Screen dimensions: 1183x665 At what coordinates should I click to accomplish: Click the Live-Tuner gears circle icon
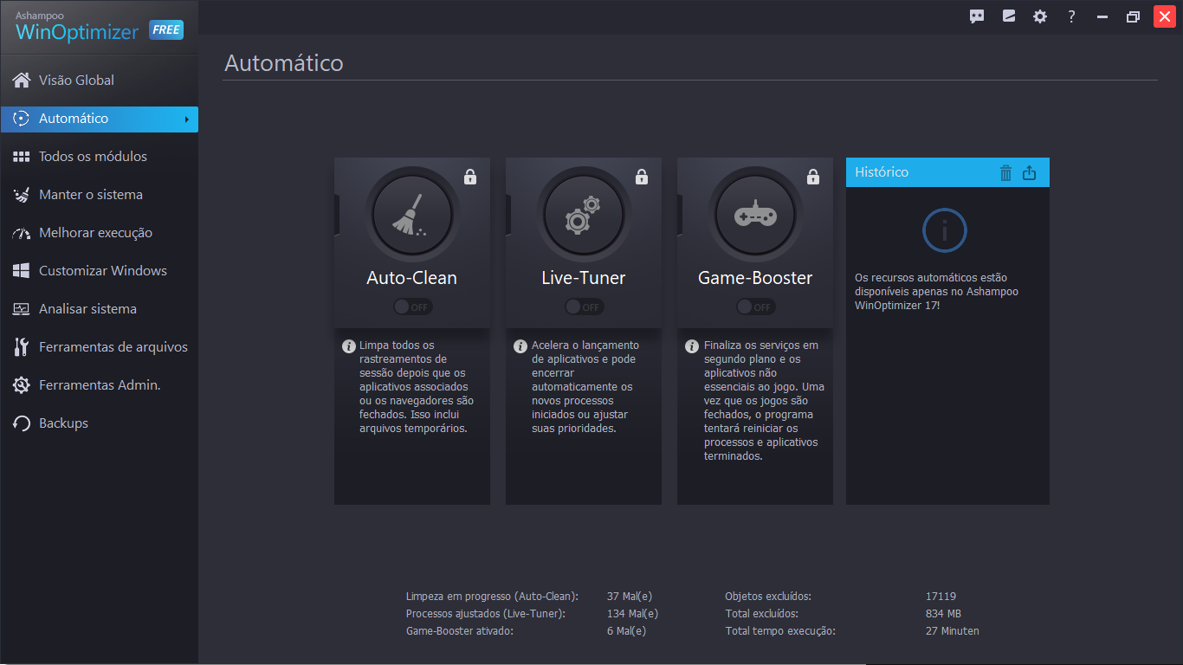[x=584, y=214]
